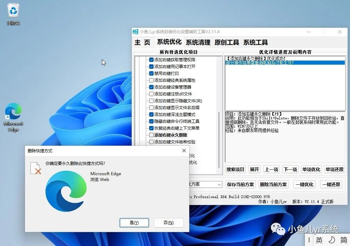Viewport: 350px width, 246px height.
Task: Open the Recycle Bin desktop icon
Action: coord(13,14)
